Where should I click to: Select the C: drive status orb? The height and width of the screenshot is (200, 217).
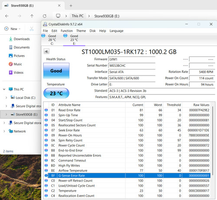click(43, 36)
